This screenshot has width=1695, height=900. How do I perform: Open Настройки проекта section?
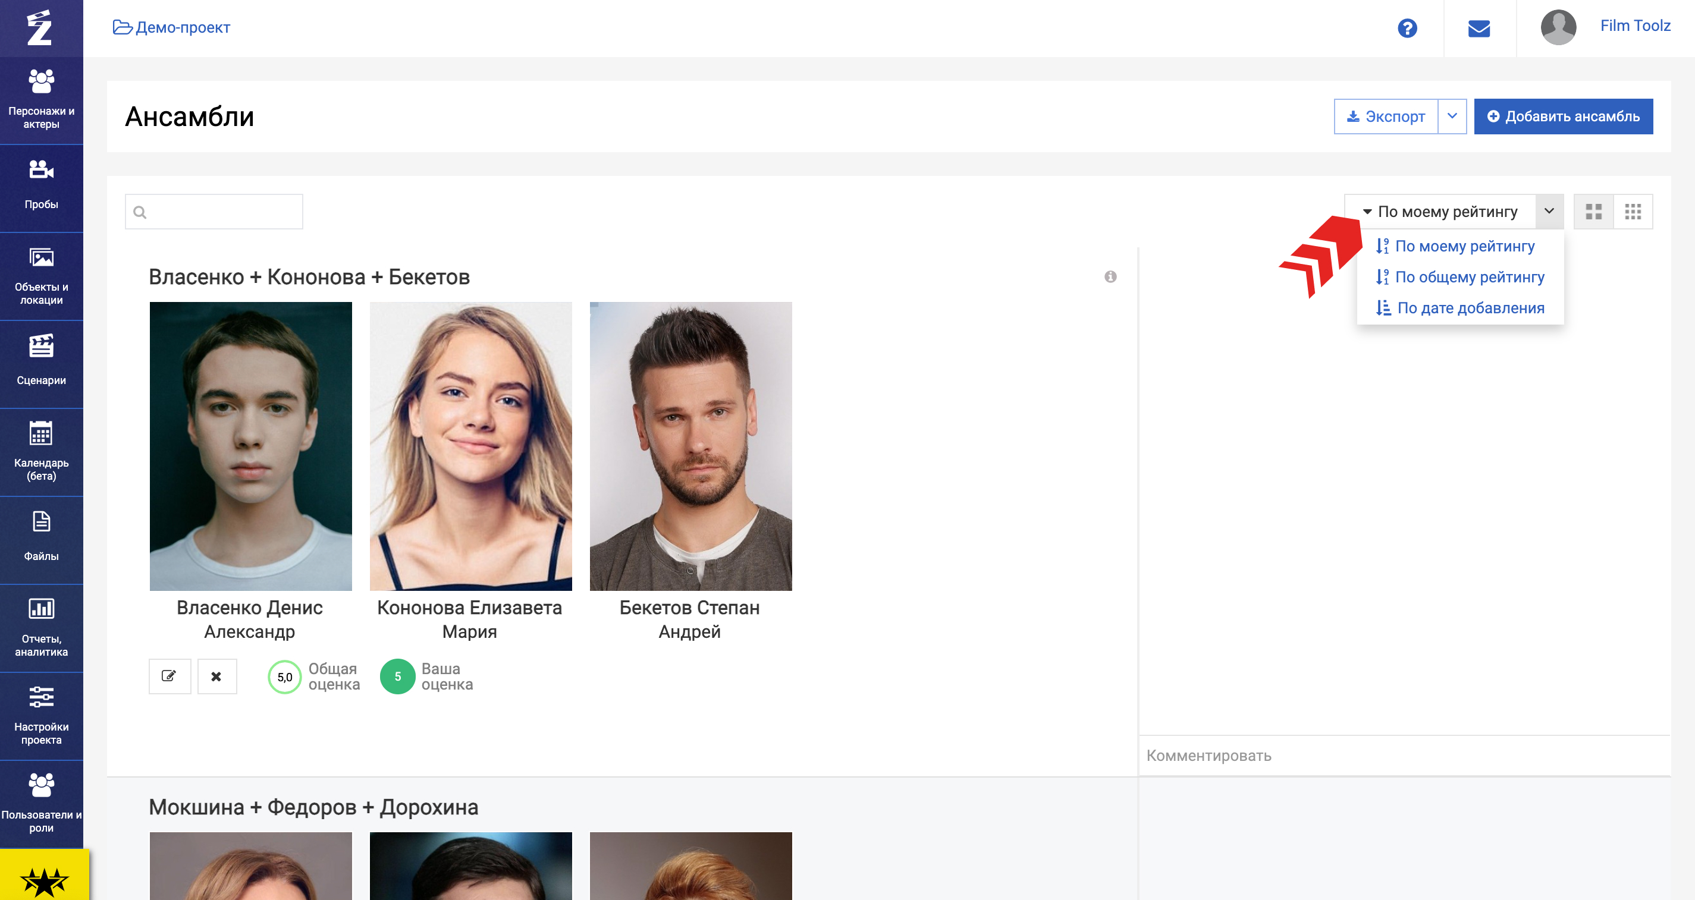[42, 716]
